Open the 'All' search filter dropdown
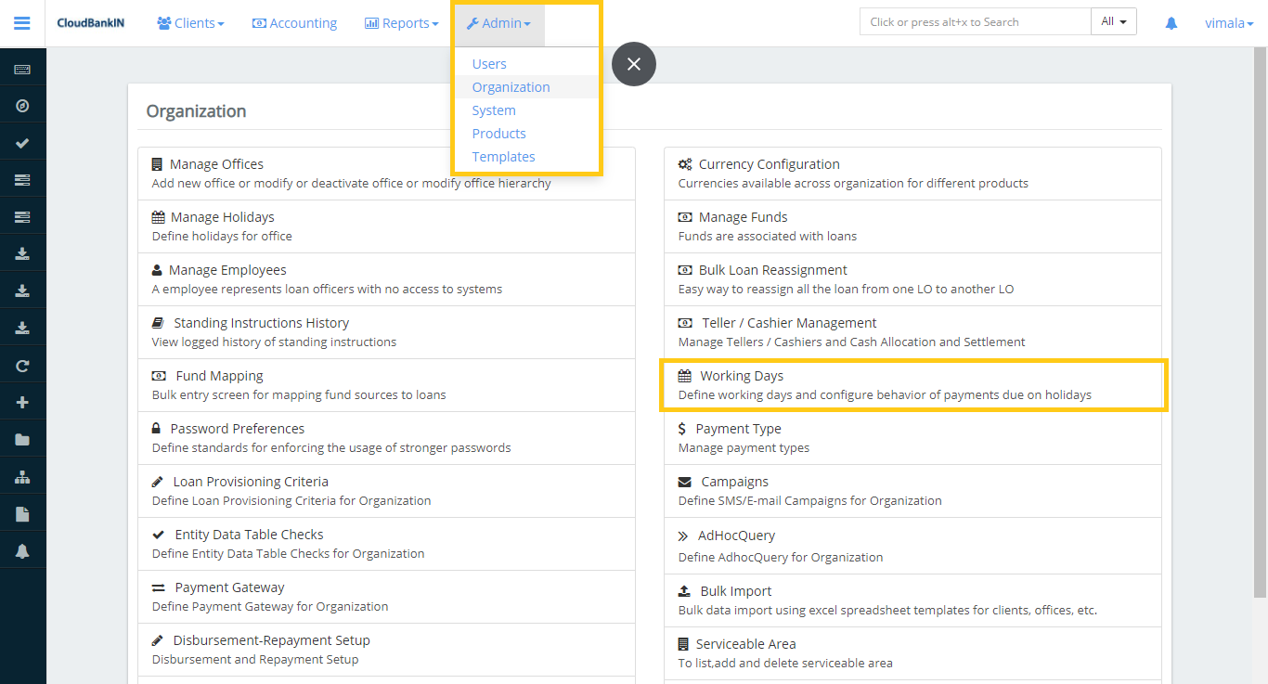This screenshot has height=684, width=1268. pyautogui.click(x=1113, y=22)
